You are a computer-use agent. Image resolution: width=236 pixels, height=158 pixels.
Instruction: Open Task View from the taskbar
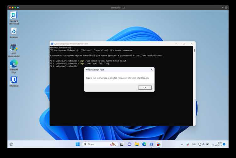[x=122, y=144]
